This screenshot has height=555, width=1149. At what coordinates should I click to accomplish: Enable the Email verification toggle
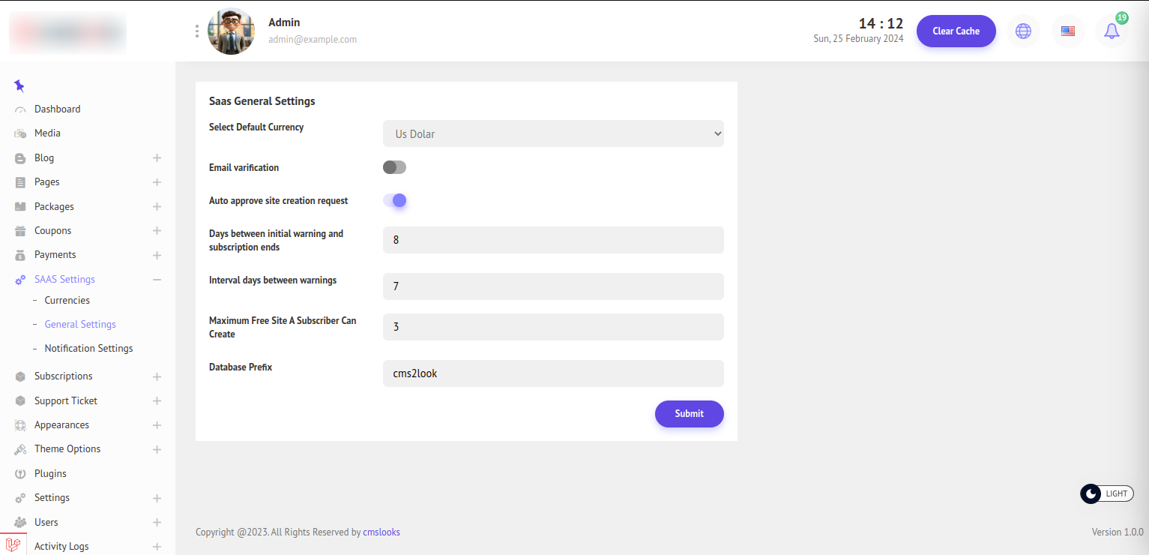tap(394, 167)
